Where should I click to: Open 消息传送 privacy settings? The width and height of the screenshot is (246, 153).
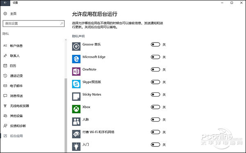[16, 96]
